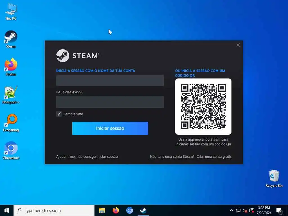Click the muted volume tray icon

(245, 210)
